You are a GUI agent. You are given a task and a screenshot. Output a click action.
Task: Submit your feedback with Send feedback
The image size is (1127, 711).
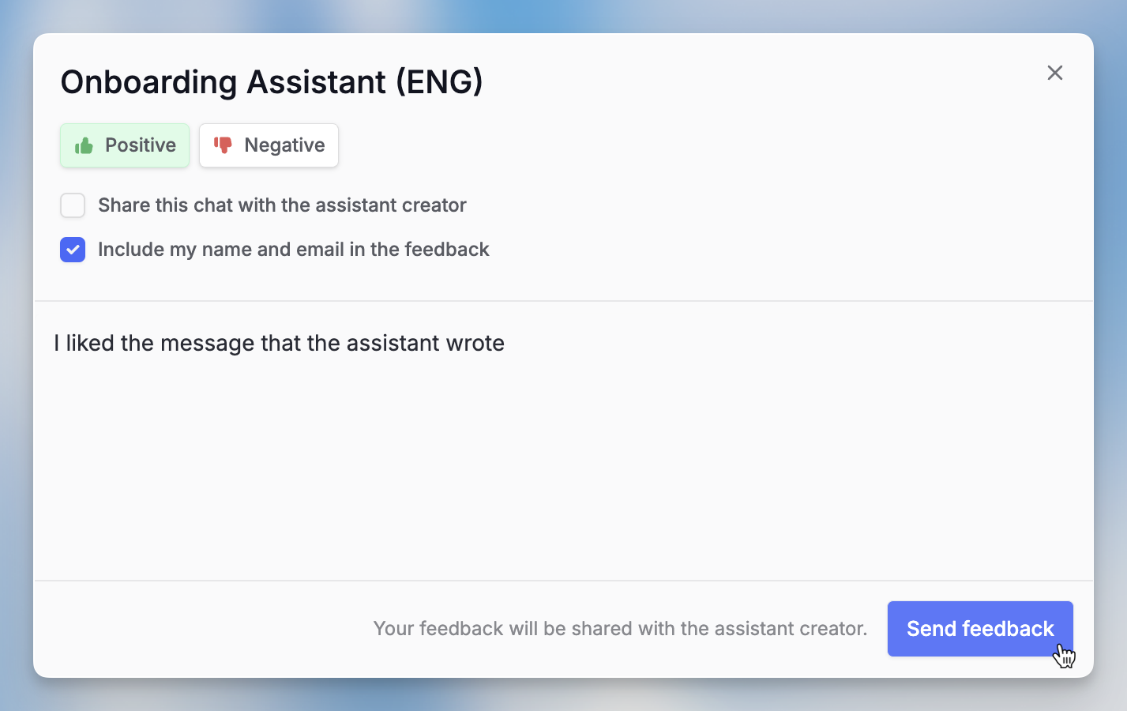click(980, 628)
